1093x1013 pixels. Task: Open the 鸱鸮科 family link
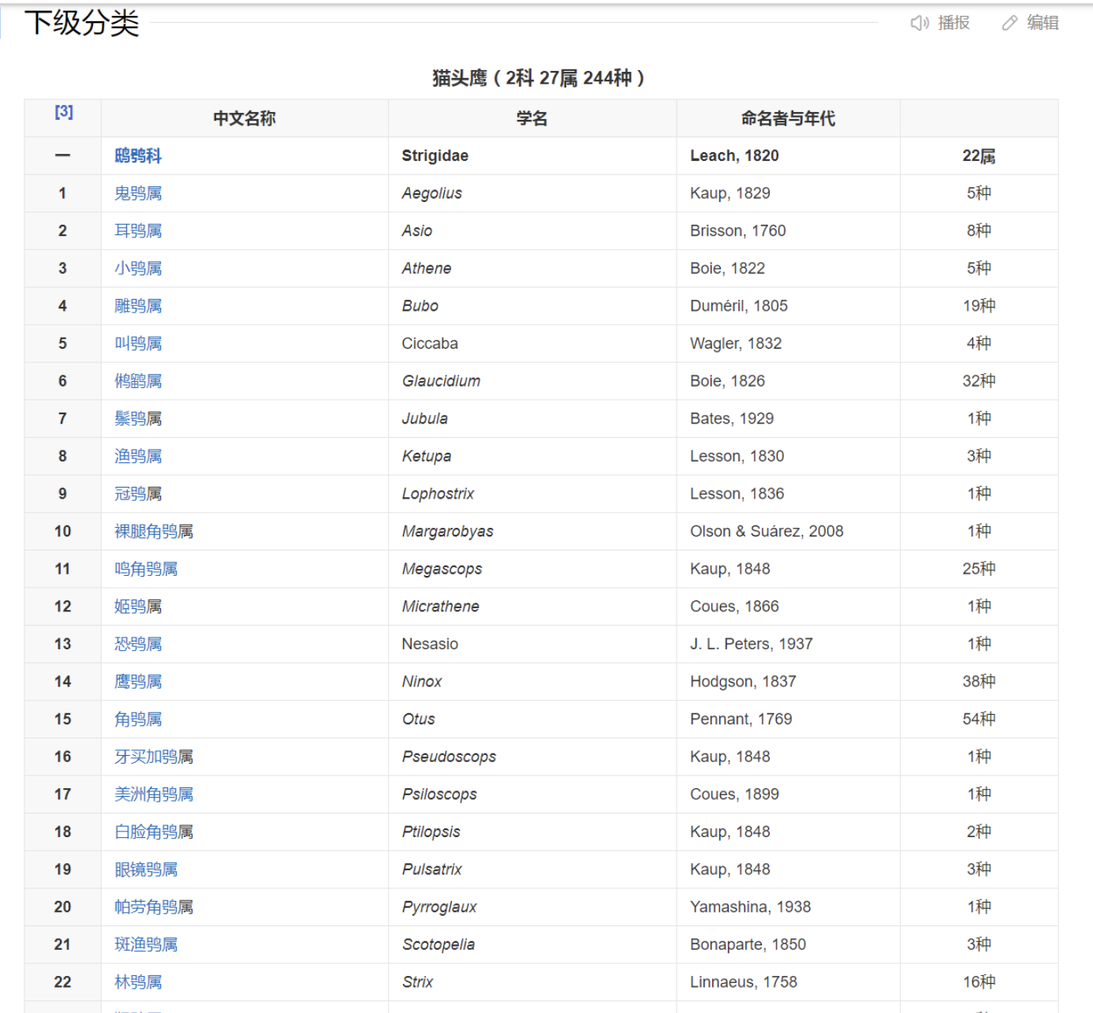[x=138, y=156]
